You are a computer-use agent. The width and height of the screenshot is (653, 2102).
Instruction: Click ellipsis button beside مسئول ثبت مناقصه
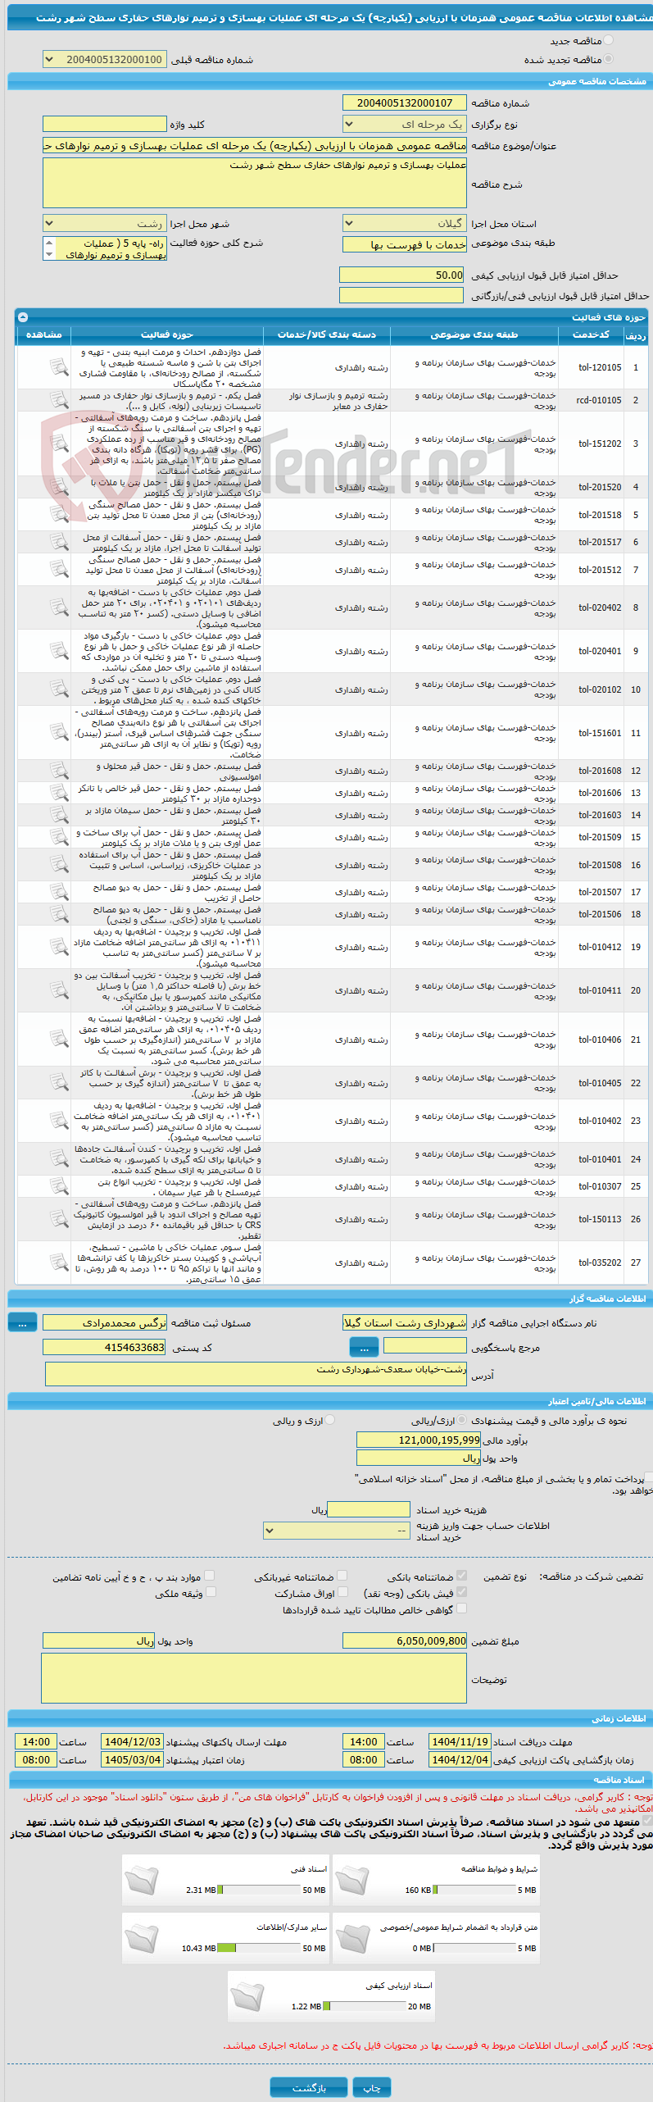22,1322
